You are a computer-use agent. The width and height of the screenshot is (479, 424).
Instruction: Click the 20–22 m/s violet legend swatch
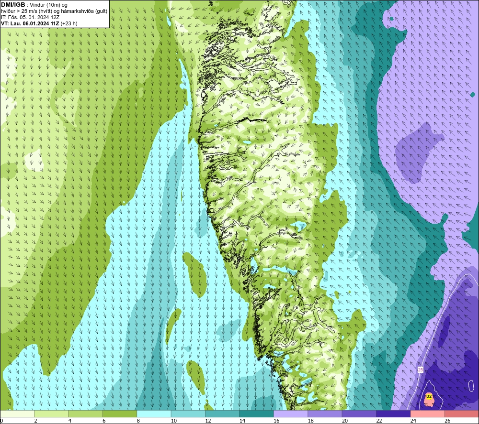pyautogui.click(x=359, y=414)
